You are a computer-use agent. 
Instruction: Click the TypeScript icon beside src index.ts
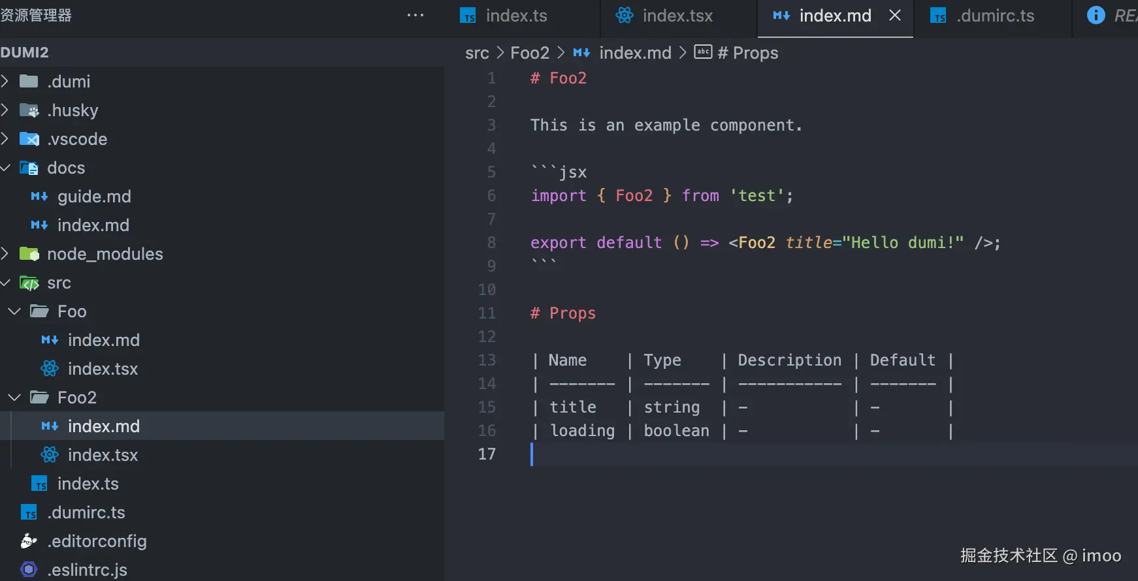tap(40, 484)
